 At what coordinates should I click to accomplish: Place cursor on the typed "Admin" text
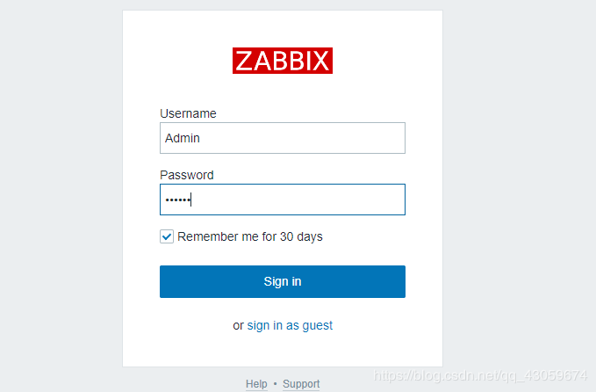click(183, 138)
